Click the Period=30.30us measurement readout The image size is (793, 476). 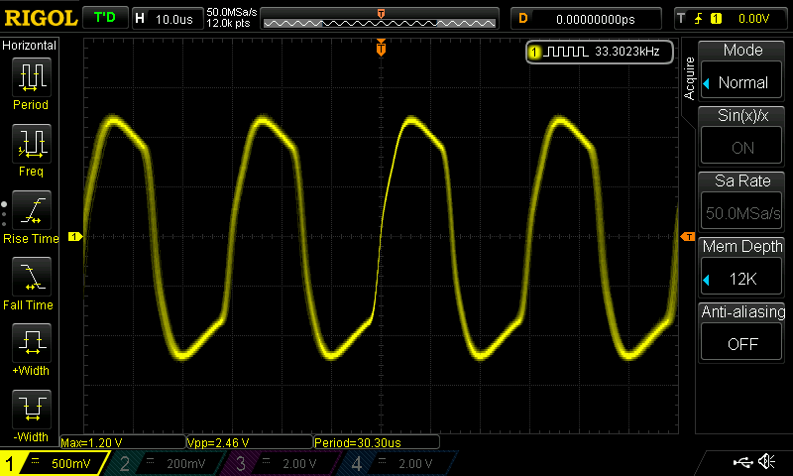(x=377, y=442)
